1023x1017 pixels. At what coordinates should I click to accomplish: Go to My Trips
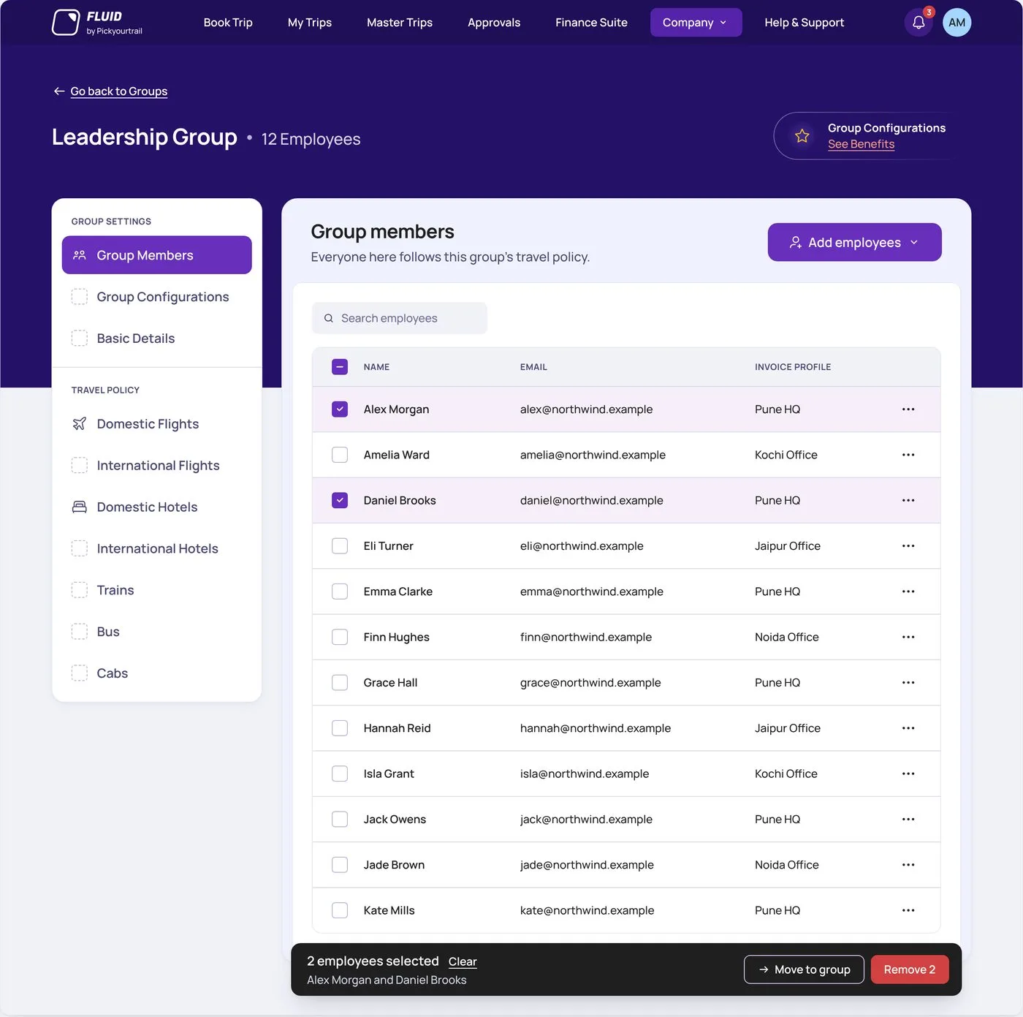point(310,23)
